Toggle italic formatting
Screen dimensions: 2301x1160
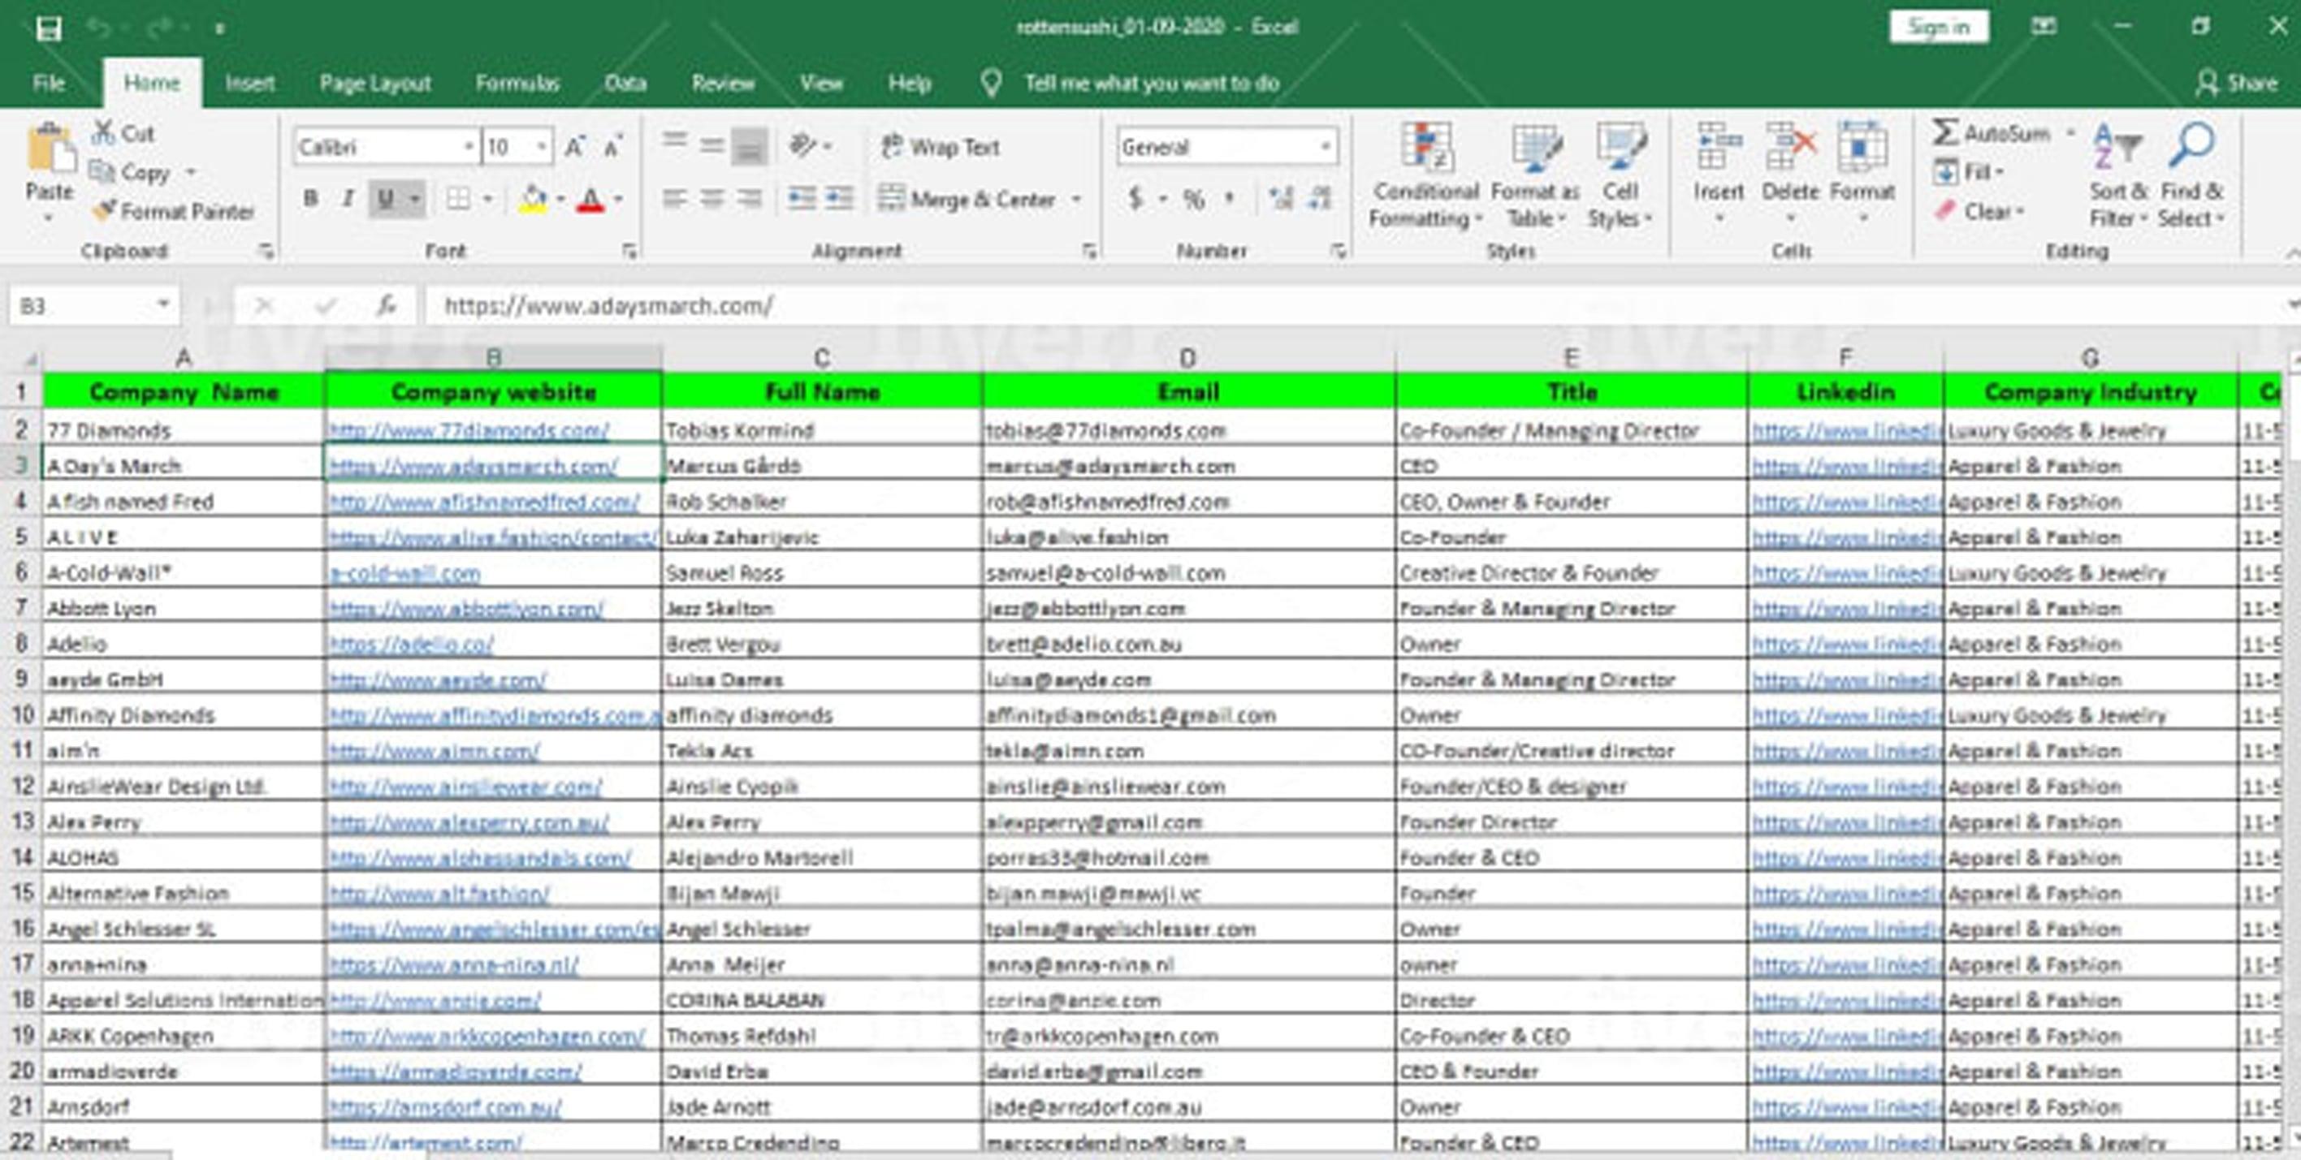[x=349, y=198]
